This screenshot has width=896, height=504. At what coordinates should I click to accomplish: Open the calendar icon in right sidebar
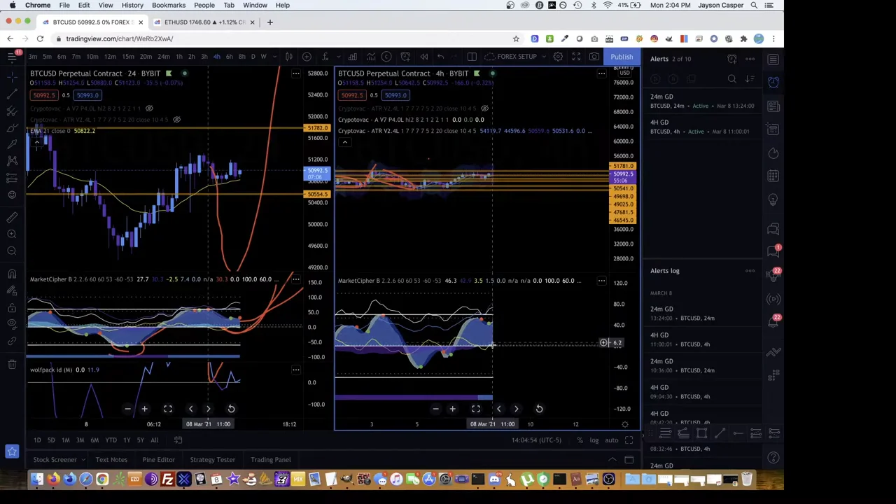click(773, 176)
